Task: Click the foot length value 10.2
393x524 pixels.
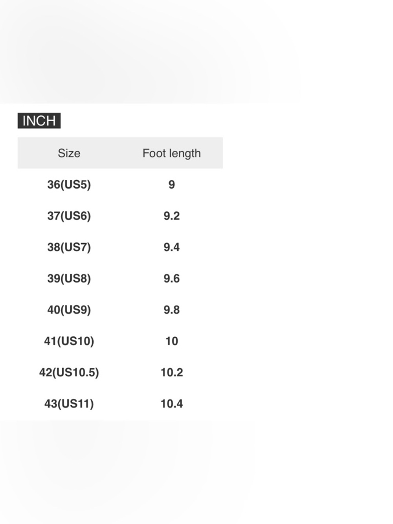Action: [x=172, y=372]
